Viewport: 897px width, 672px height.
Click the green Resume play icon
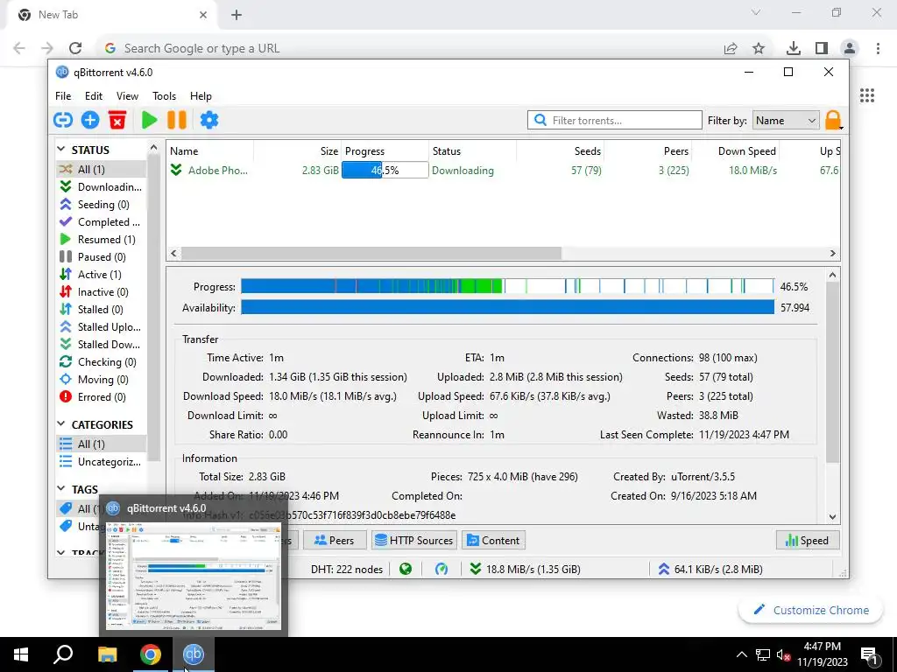[149, 120]
